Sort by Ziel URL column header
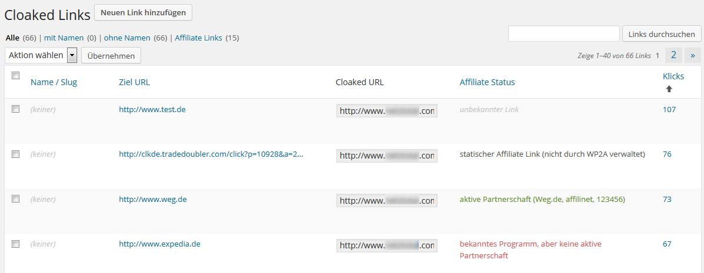This screenshot has width=704, height=273. tap(134, 82)
